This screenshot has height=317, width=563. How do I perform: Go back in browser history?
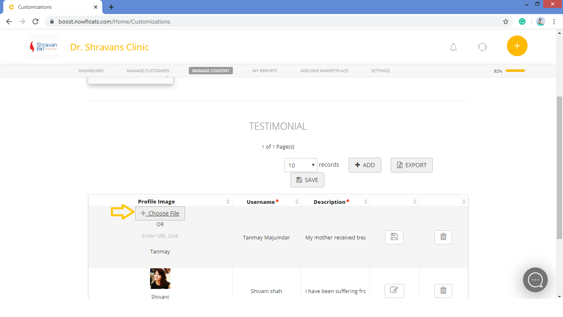9,21
